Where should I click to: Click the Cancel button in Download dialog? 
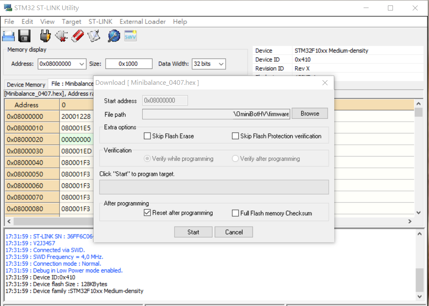tap(234, 232)
